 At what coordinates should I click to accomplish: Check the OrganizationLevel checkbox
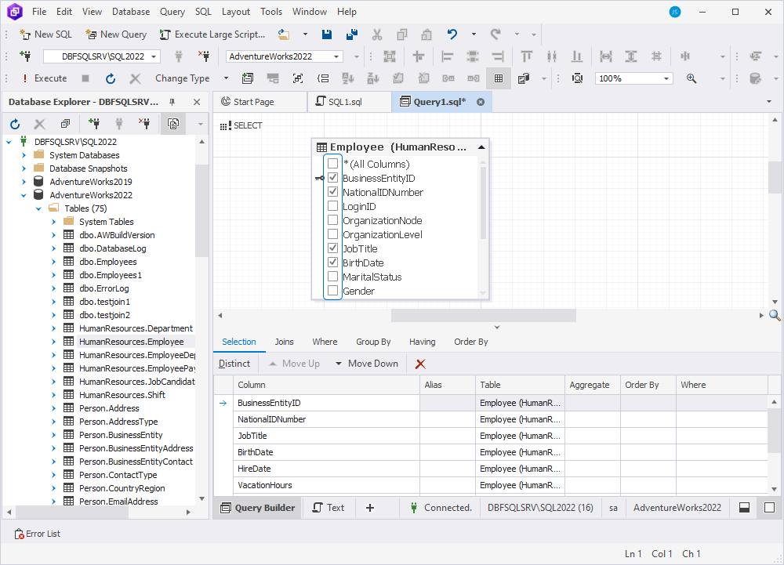click(332, 234)
